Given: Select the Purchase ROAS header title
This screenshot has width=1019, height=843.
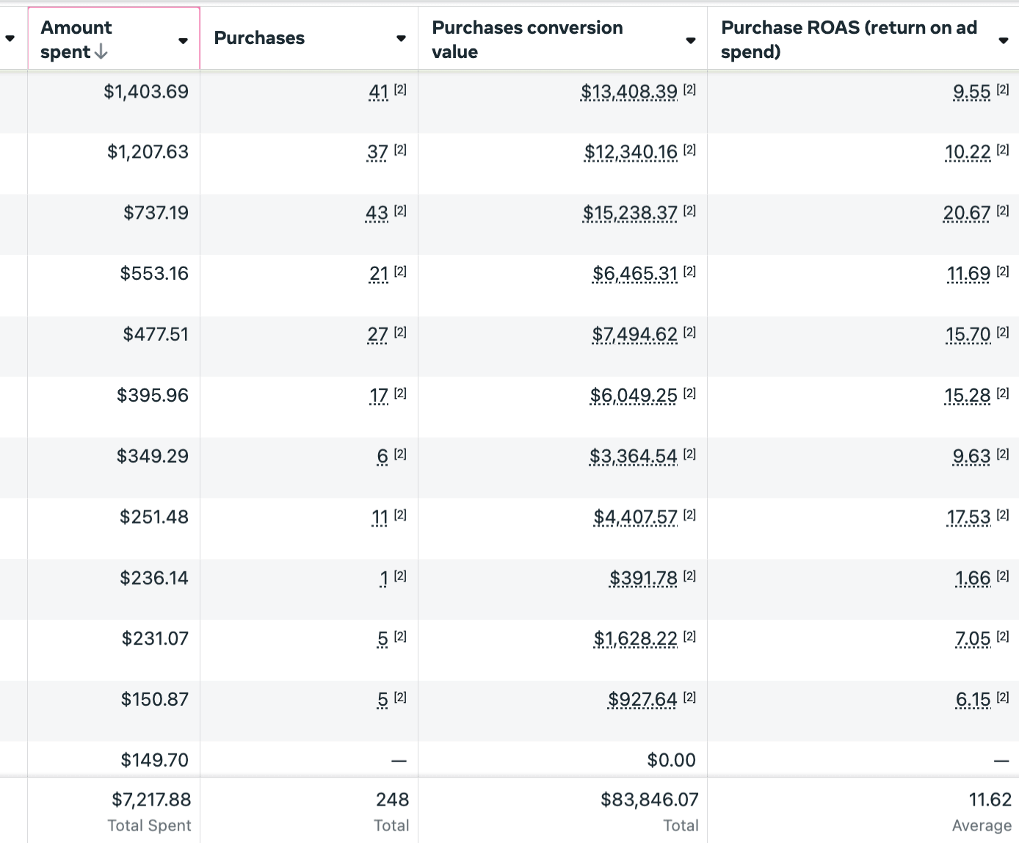Looking at the screenshot, I should (x=849, y=40).
